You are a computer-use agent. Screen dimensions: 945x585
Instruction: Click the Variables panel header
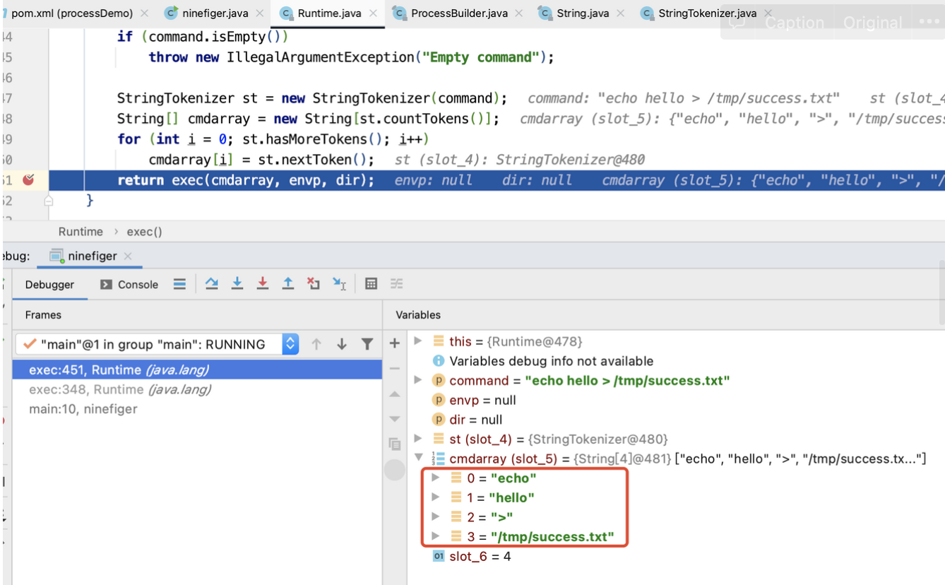pyautogui.click(x=418, y=314)
